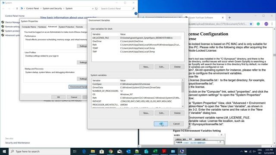Open Microsoft Edge from the taskbar
This screenshot has height=155, width=276.
coord(84,151)
